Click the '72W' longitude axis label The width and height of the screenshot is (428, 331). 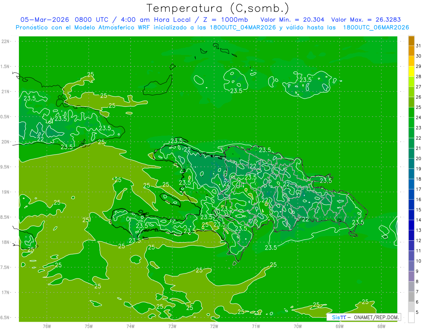(x=214, y=326)
